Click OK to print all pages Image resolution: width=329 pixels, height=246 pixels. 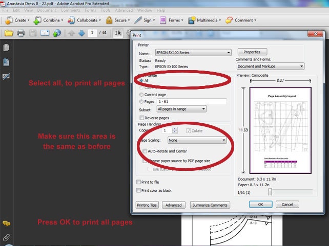pos(261,205)
